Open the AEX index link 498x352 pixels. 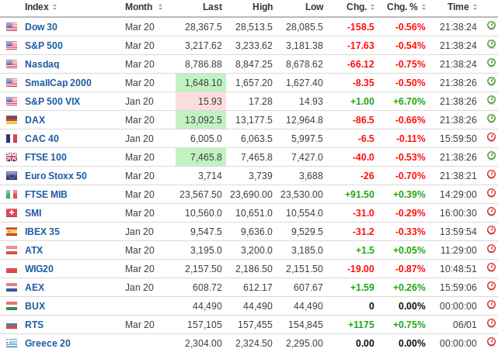pos(35,288)
